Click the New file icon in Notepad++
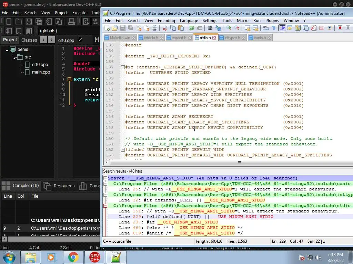The image size is (353, 264). pos(108,28)
